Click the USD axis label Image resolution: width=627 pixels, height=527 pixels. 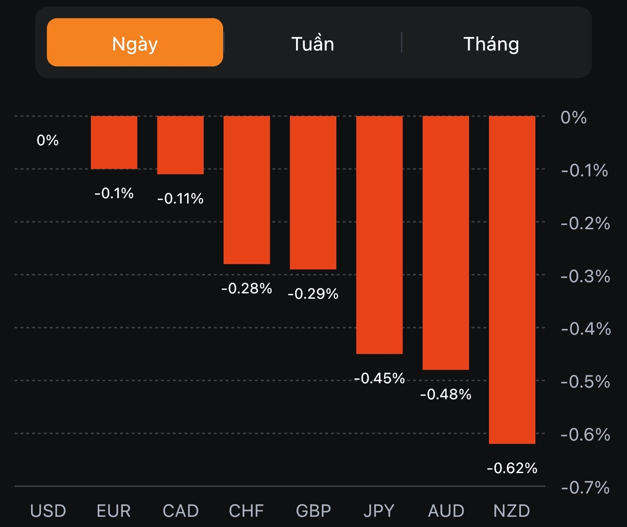pyautogui.click(x=48, y=511)
